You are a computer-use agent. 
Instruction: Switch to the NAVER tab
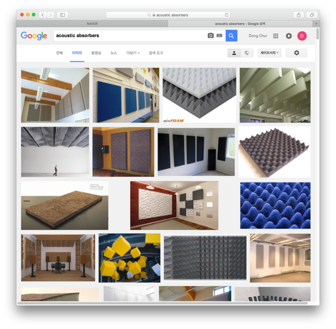pyautogui.click(x=92, y=24)
